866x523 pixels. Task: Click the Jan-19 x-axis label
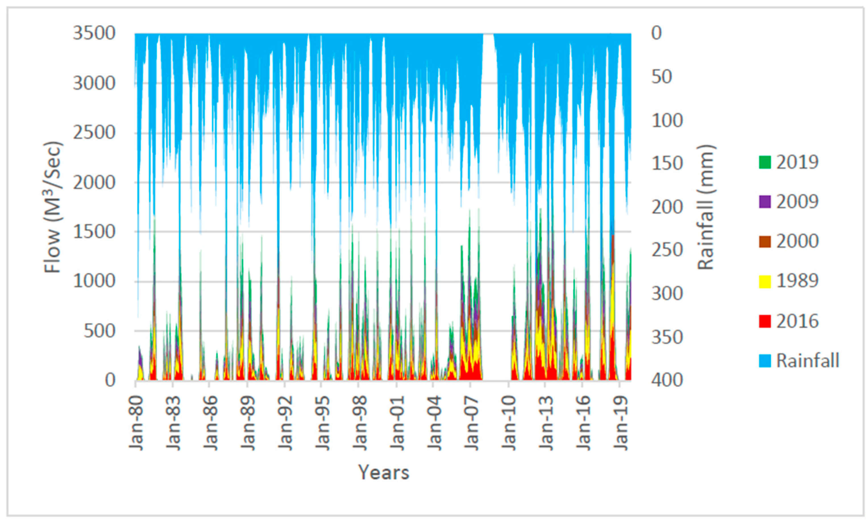[x=620, y=423]
